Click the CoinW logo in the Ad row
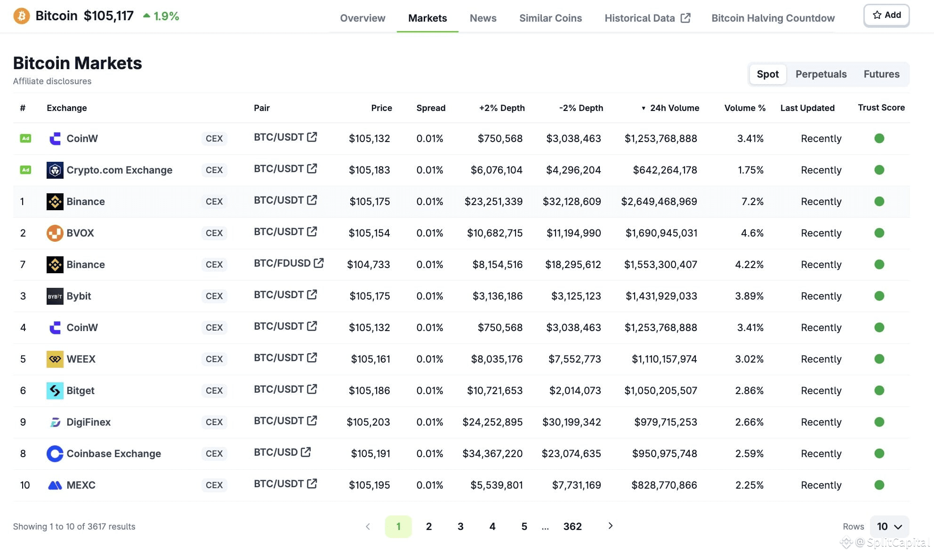 click(x=55, y=138)
